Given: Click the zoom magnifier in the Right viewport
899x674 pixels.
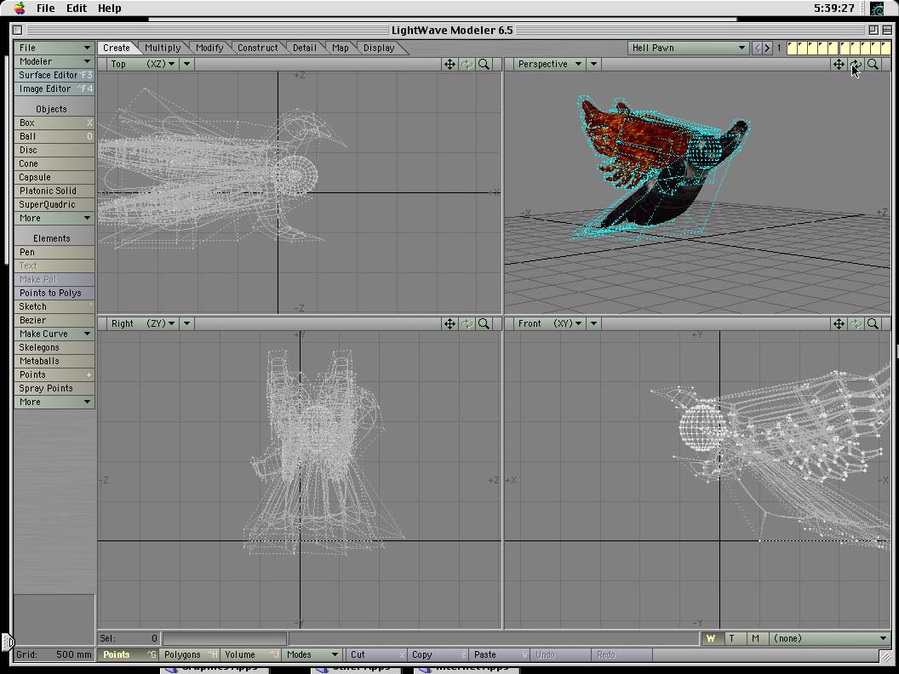Looking at the screenshot, I should click(484, 323).
